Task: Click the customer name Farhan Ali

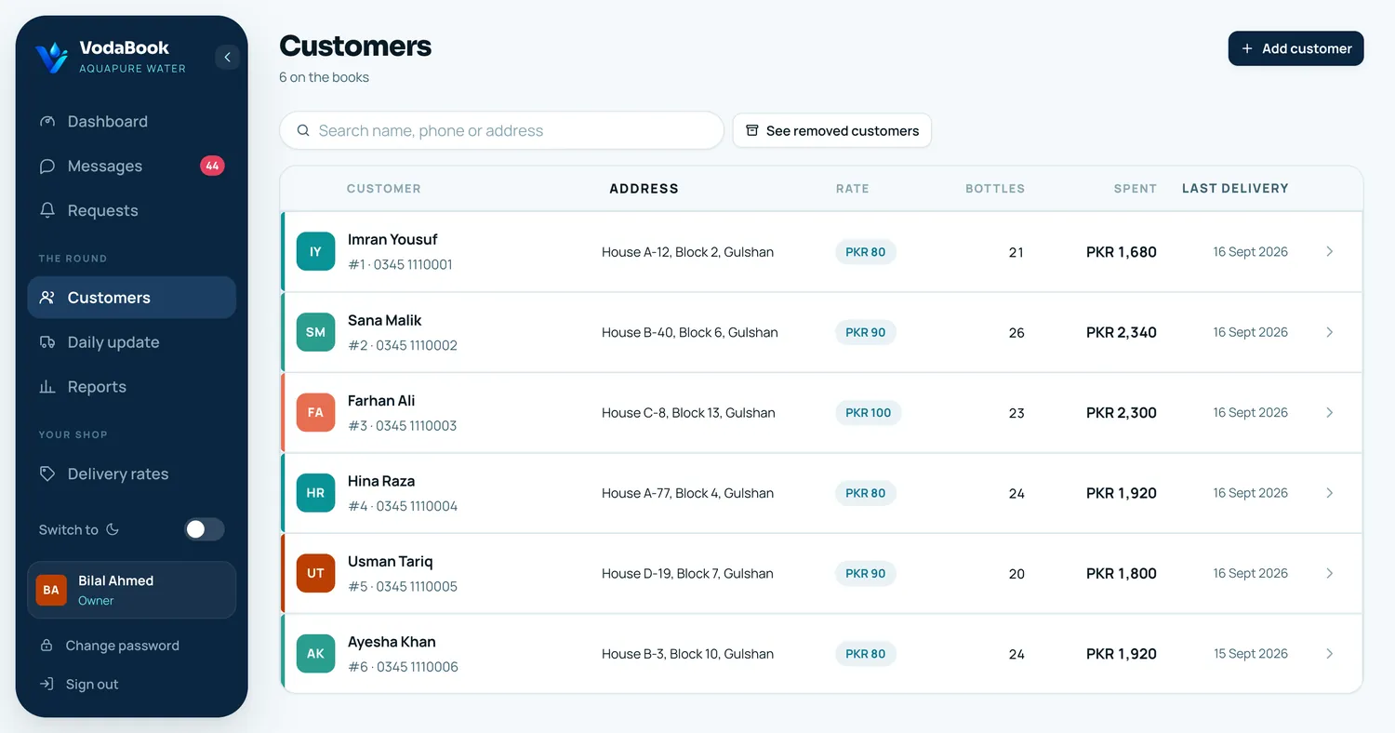Action: coord(381,401)
